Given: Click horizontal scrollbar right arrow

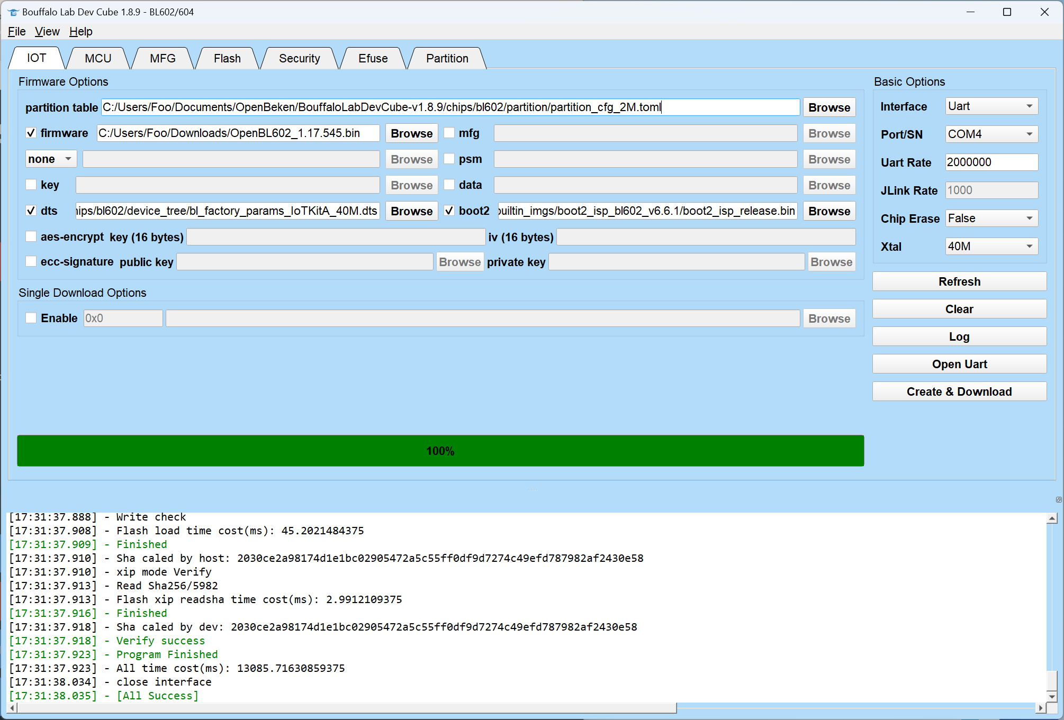Looking at the screenshot, I should [x=1041, y=708].
